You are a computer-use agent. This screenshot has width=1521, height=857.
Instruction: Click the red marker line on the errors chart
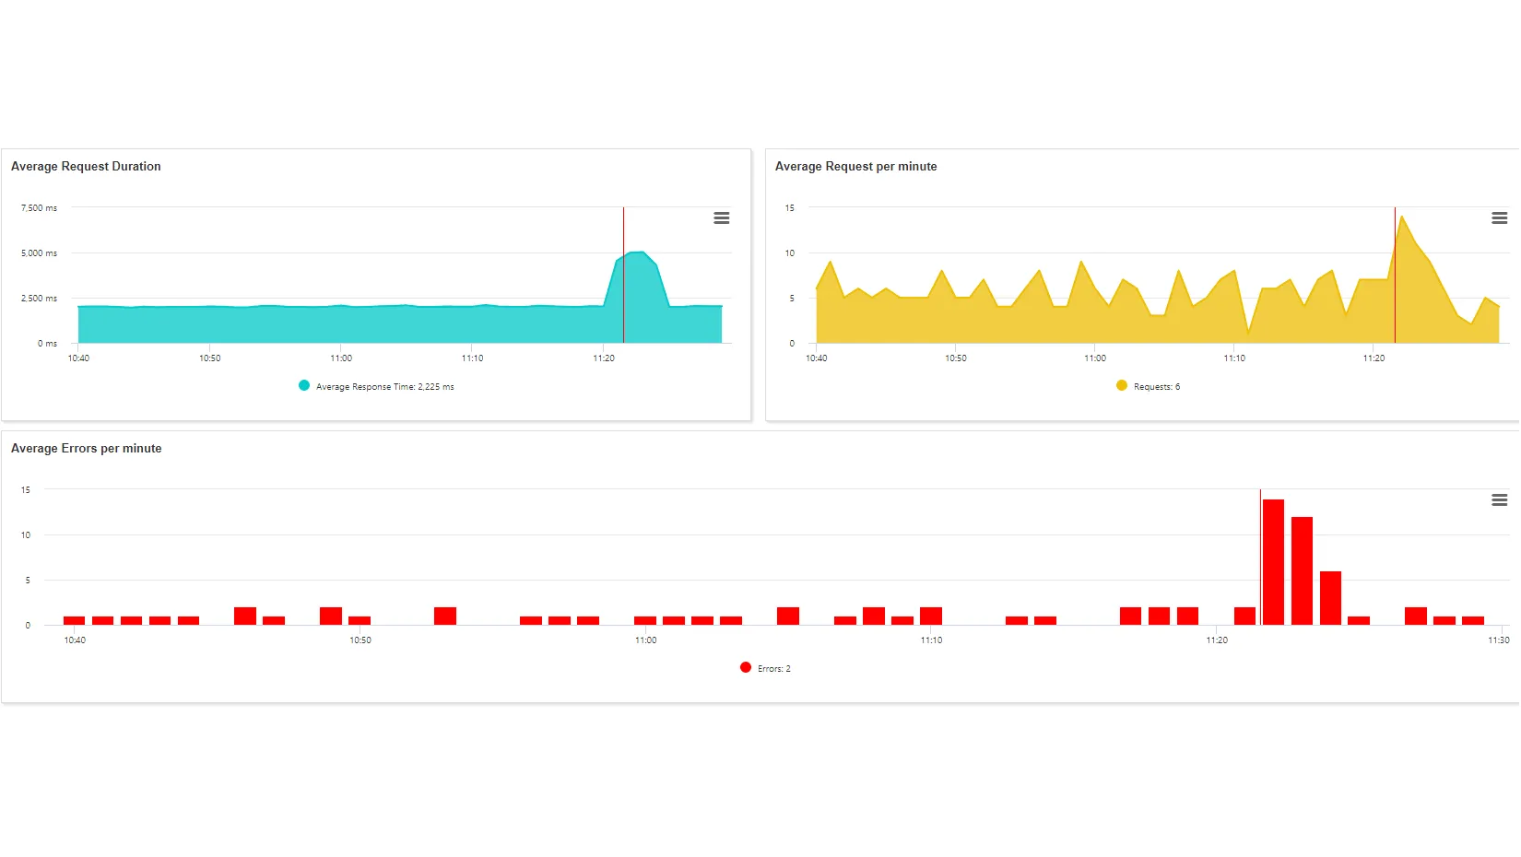coord(1260,553)
